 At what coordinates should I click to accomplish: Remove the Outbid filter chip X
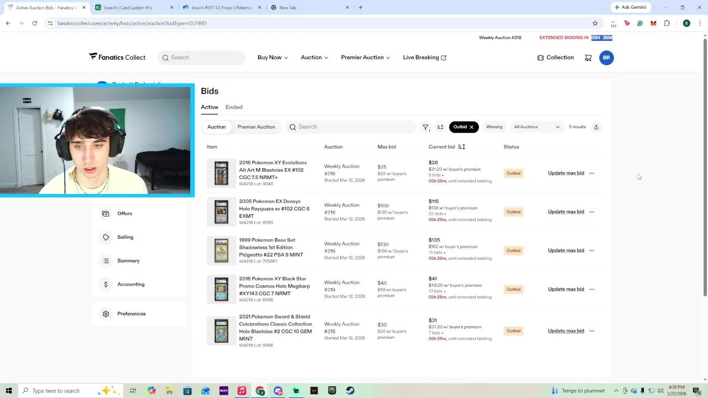point(472,127)
